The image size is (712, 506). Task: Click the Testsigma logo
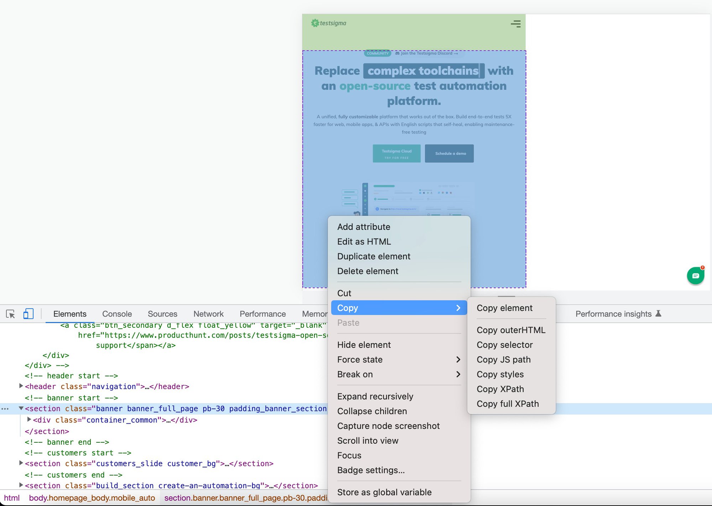pos(329,23)
